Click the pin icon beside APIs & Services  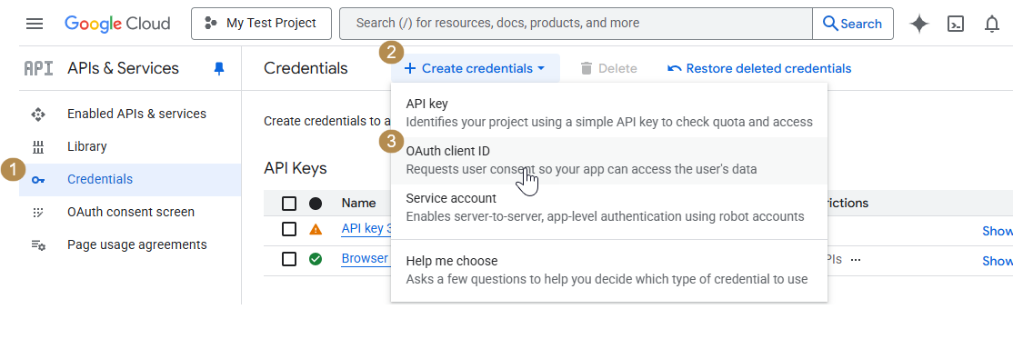pyautogui.click(x=219, y=68)
